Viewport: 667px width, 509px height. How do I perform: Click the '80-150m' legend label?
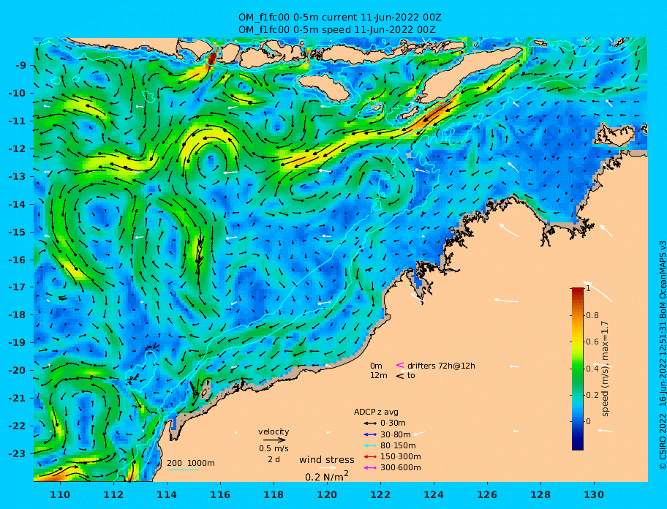coord(398,445)
